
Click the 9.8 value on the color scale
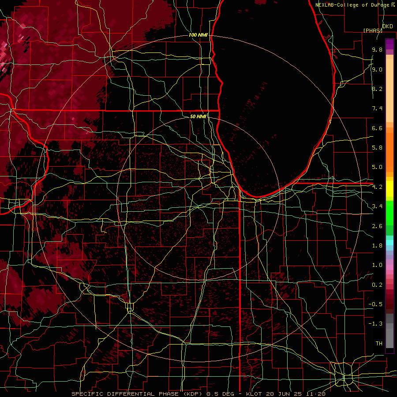(377, 49)
